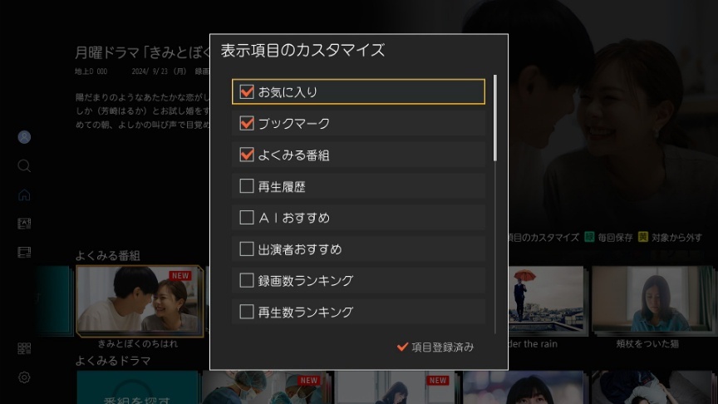Open the program guide icon in sidebar

[24, 224]
